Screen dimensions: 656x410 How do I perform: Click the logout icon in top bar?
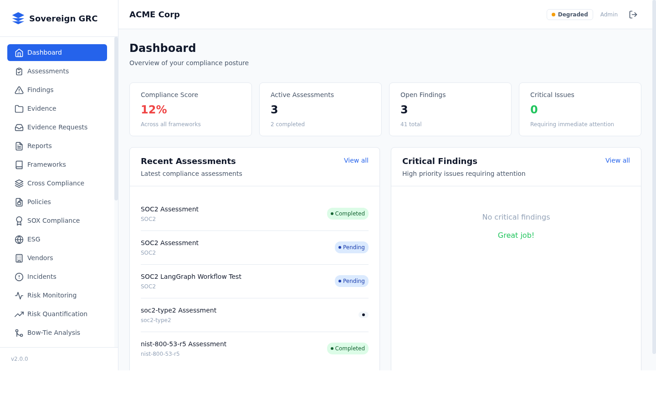(x=633, y=14)
